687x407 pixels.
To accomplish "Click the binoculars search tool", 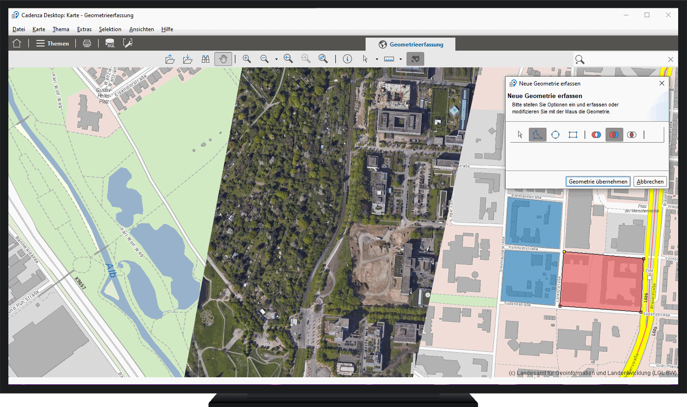I will (206, 59).
